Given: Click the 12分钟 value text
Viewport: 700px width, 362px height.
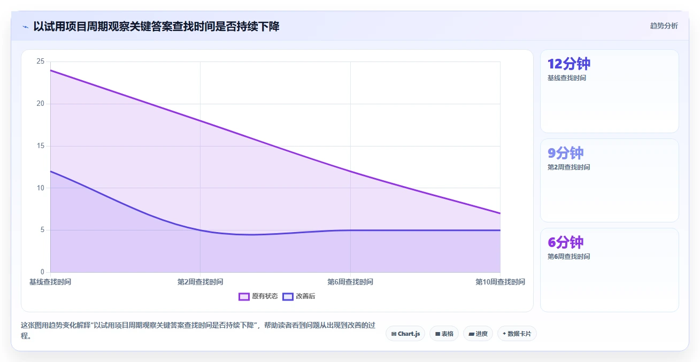Looking at the screenshot, I should pyautogui.click(x=569, y=64).
